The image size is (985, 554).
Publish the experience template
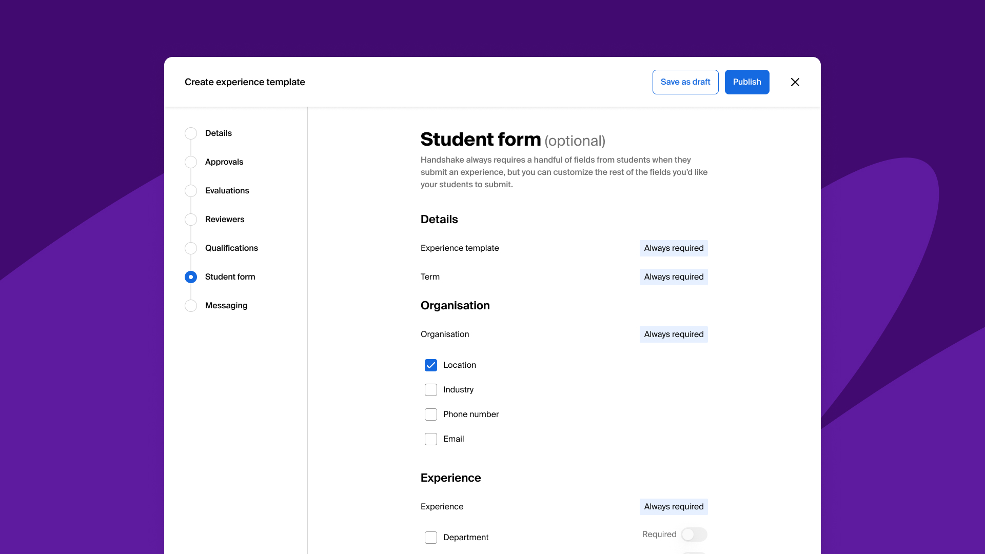[x=746, y=82]
